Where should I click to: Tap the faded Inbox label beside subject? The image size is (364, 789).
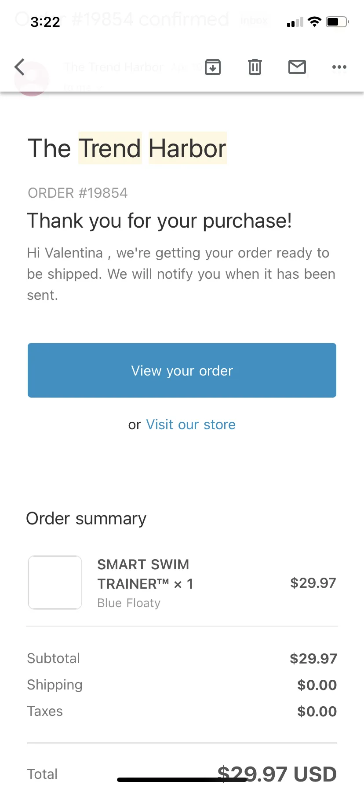pyautogui.click(x=254, y=20)
